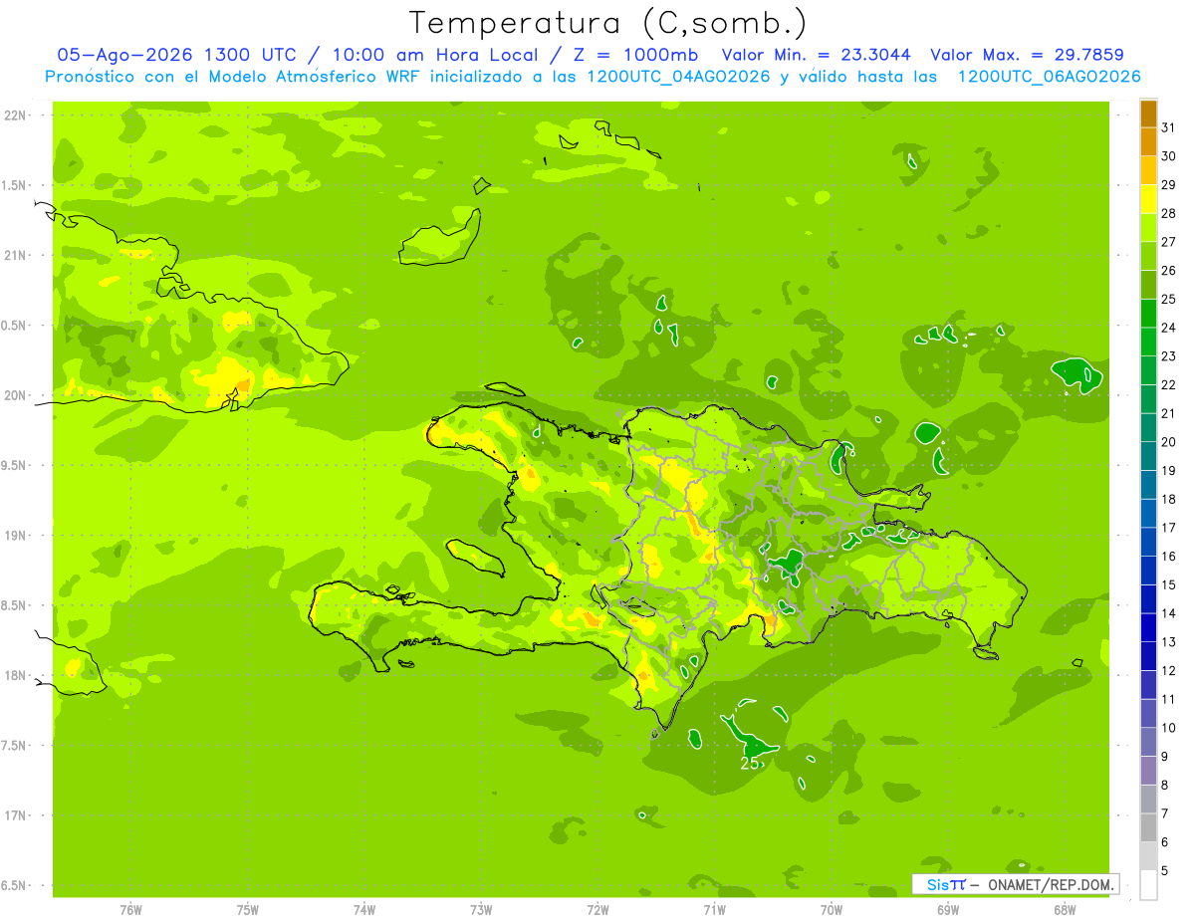Click the '22N' latitude label
The height and width of the screenshot is (923, 1195).
(x=16, y=115)
